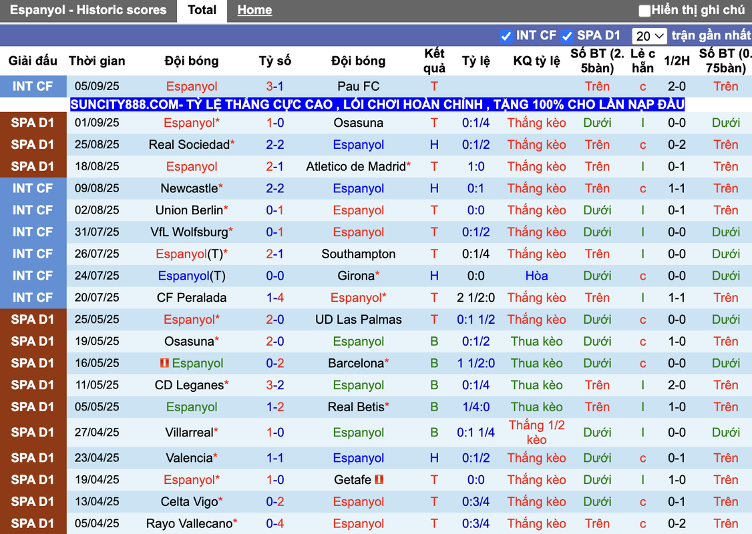752x534 pixels.
Task: Click the date 23/04/25 cell
Action: pyautogui.click(x=97, y=458)
